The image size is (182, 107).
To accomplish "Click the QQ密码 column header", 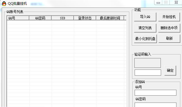I will [x=40, y=18].
